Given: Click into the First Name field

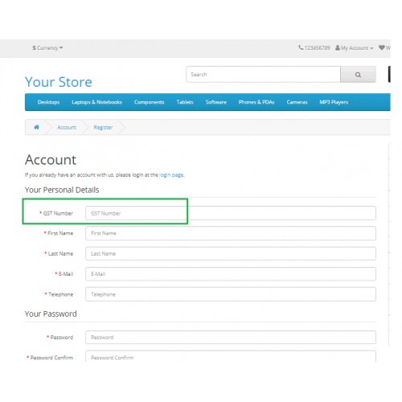Looking at the screenshot, I should (x=231, y=233).
